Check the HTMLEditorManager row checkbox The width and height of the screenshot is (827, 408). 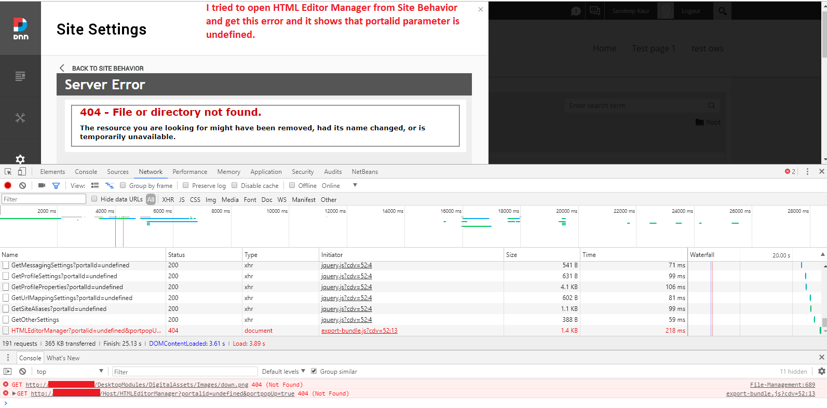tap(6, 331)
